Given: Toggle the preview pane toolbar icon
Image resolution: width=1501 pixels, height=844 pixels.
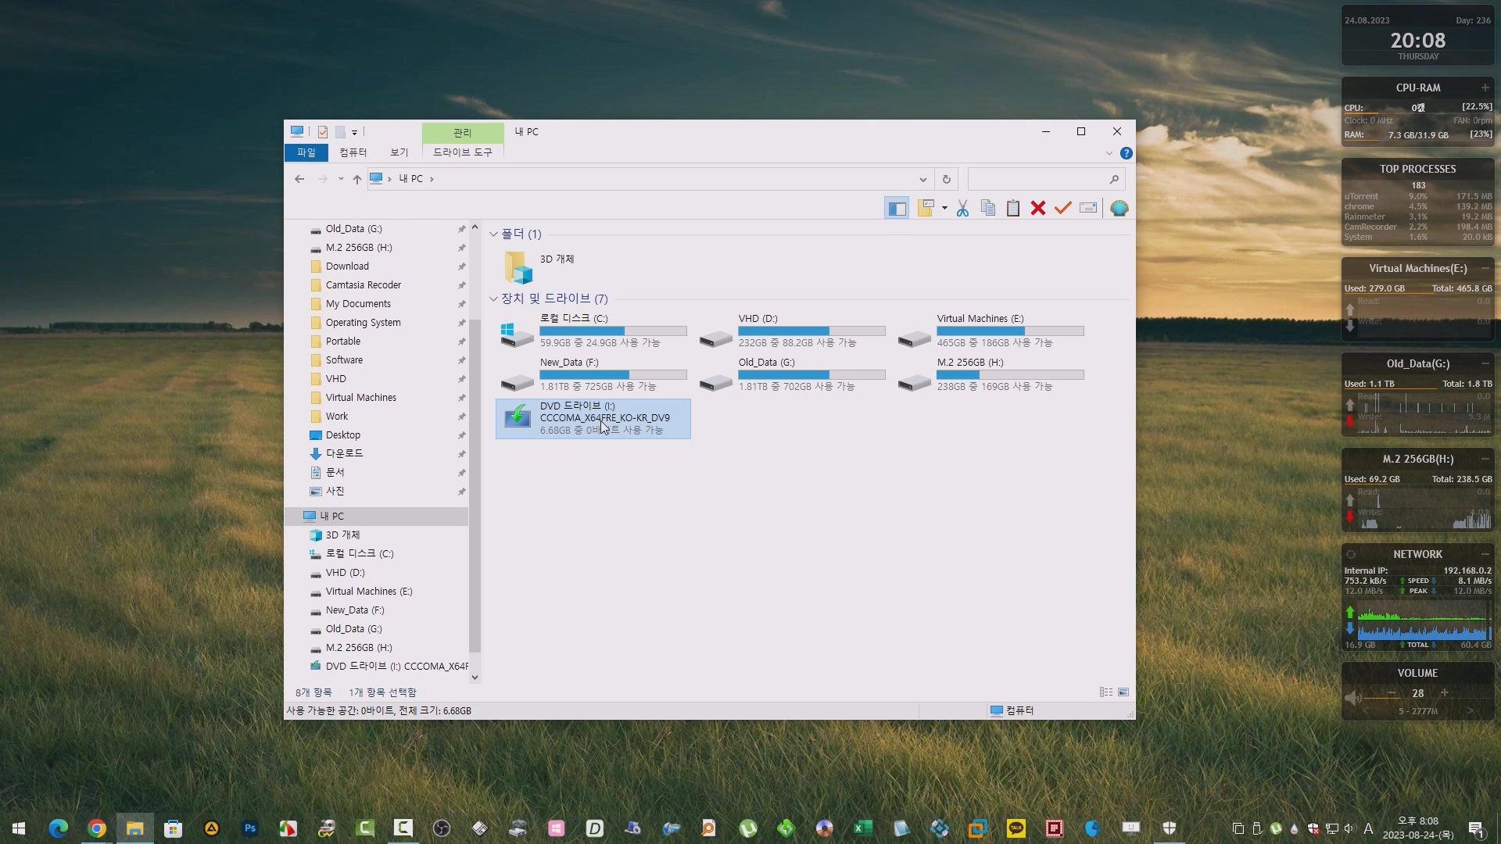Looking at the screenshot, I should coord(897,208).
